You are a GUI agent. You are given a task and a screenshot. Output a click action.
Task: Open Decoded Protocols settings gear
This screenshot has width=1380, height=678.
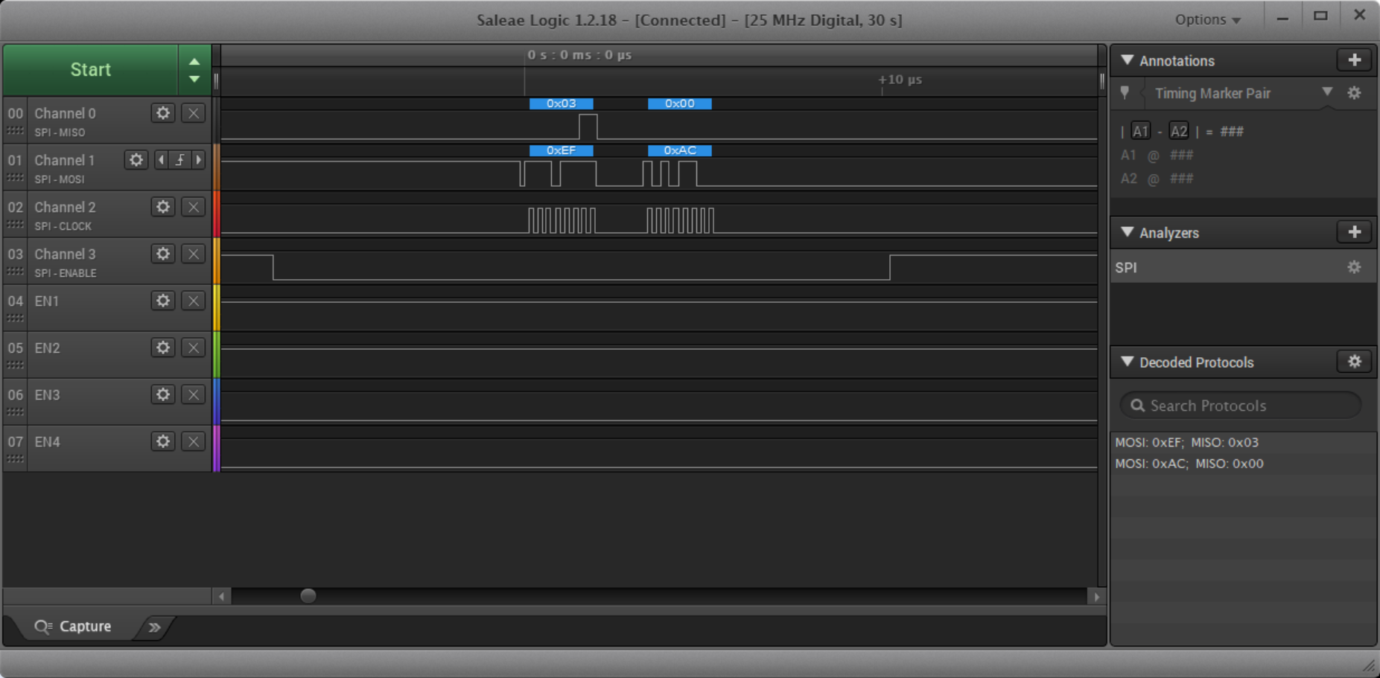coord(1353,362)
